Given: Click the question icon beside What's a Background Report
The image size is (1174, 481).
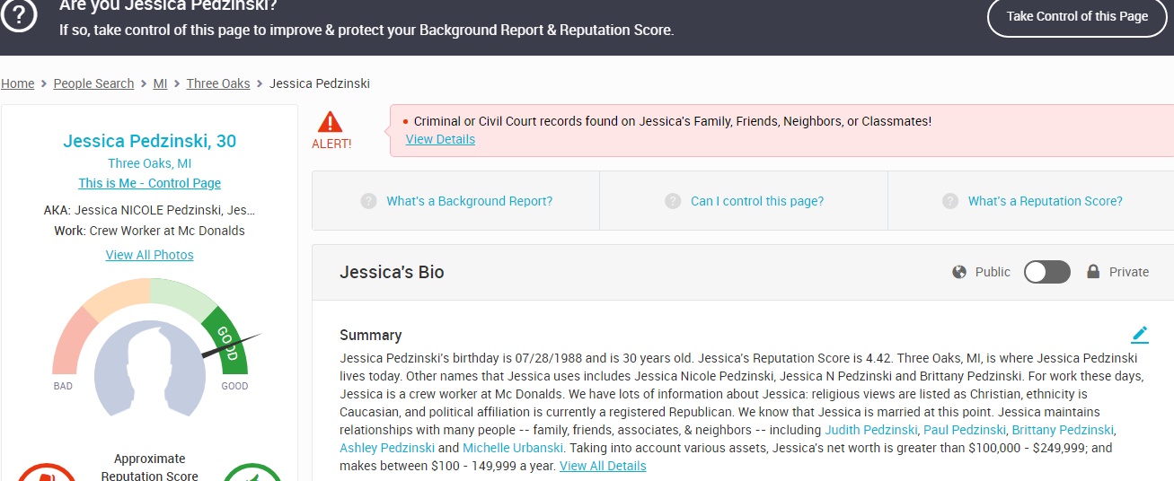Looking at the screenshot, I should pos(368,201).
